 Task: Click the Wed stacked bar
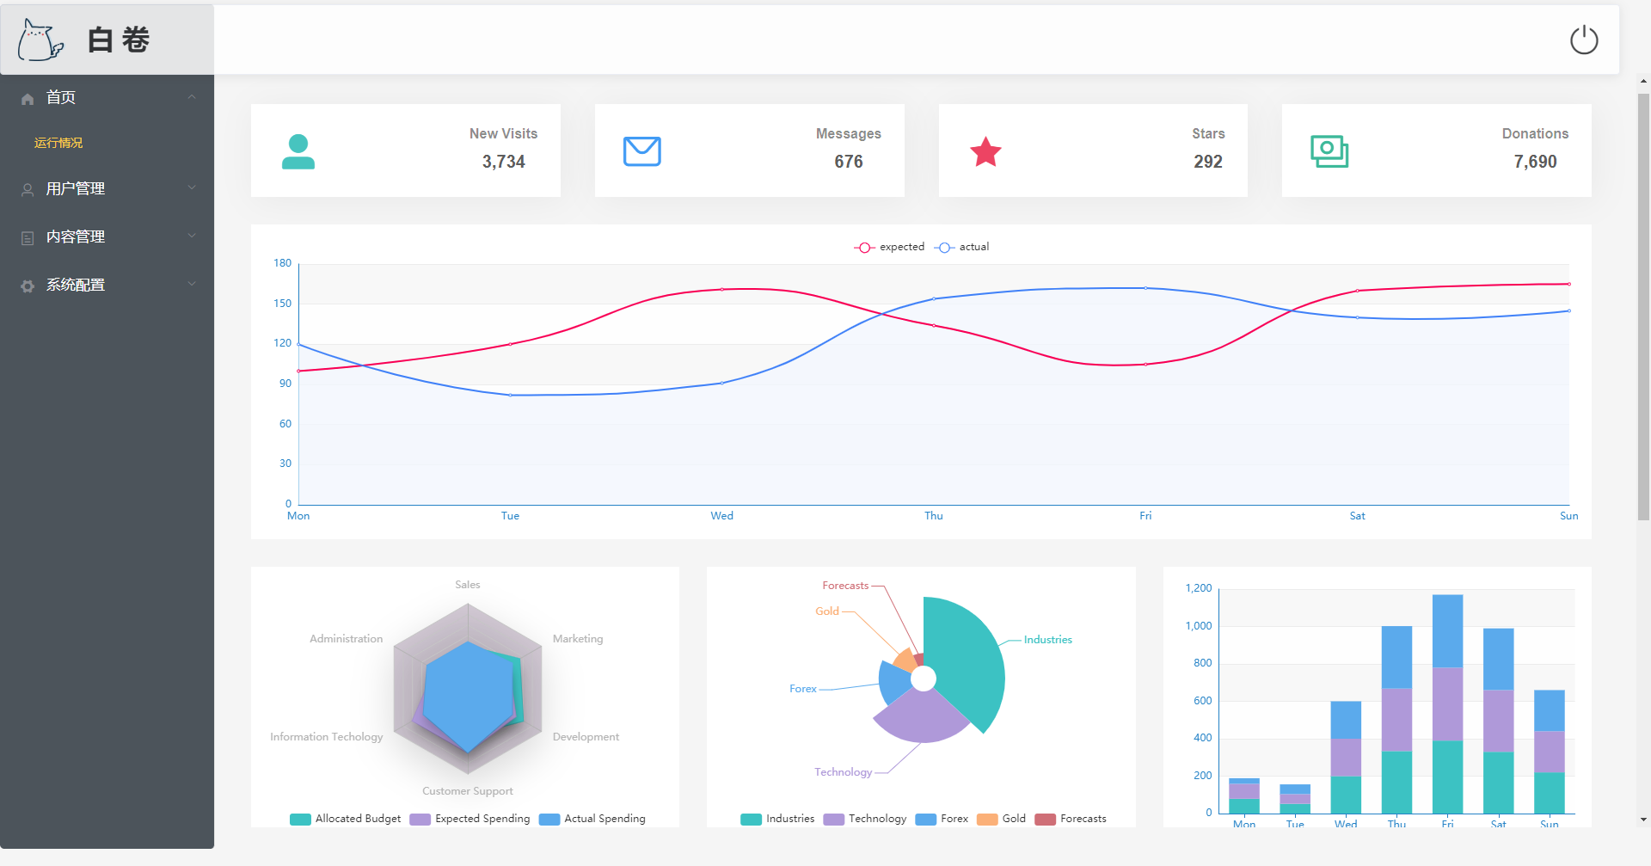coord(1346,758)
